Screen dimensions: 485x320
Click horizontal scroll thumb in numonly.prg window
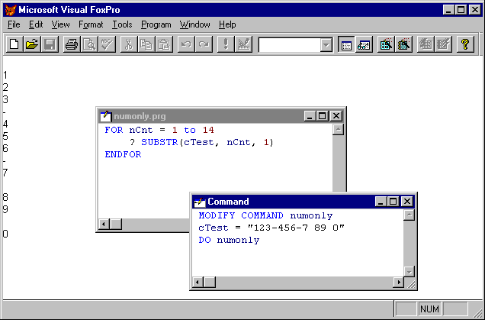[x=116, y=224]
